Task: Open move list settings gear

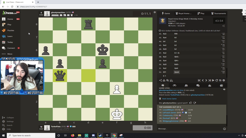Action: [224, 80]
